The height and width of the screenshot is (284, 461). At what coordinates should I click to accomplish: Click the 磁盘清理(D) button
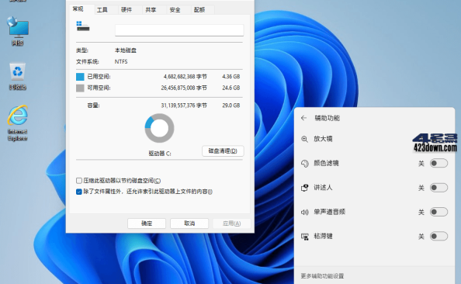pos(223,151)
